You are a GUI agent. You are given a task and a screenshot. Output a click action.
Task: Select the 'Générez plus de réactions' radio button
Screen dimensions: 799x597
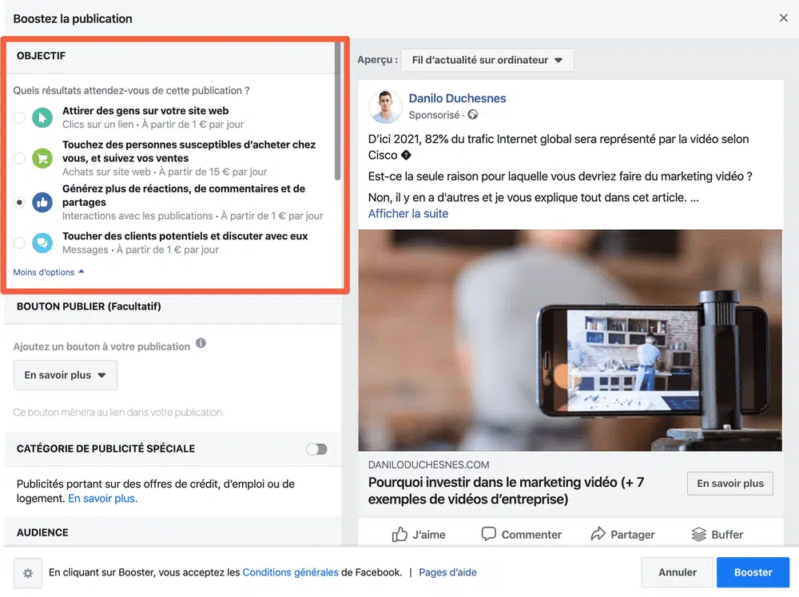coord(19,202)
